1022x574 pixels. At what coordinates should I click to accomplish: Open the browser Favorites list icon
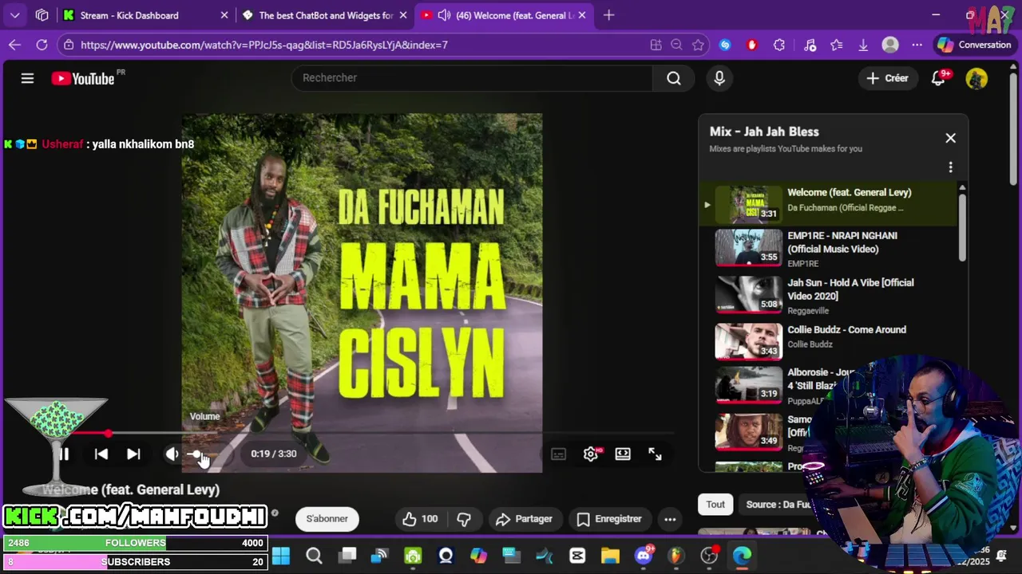coord(837,45)
